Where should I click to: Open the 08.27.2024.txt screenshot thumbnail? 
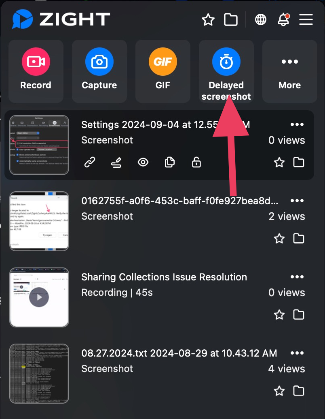(39, 374)
